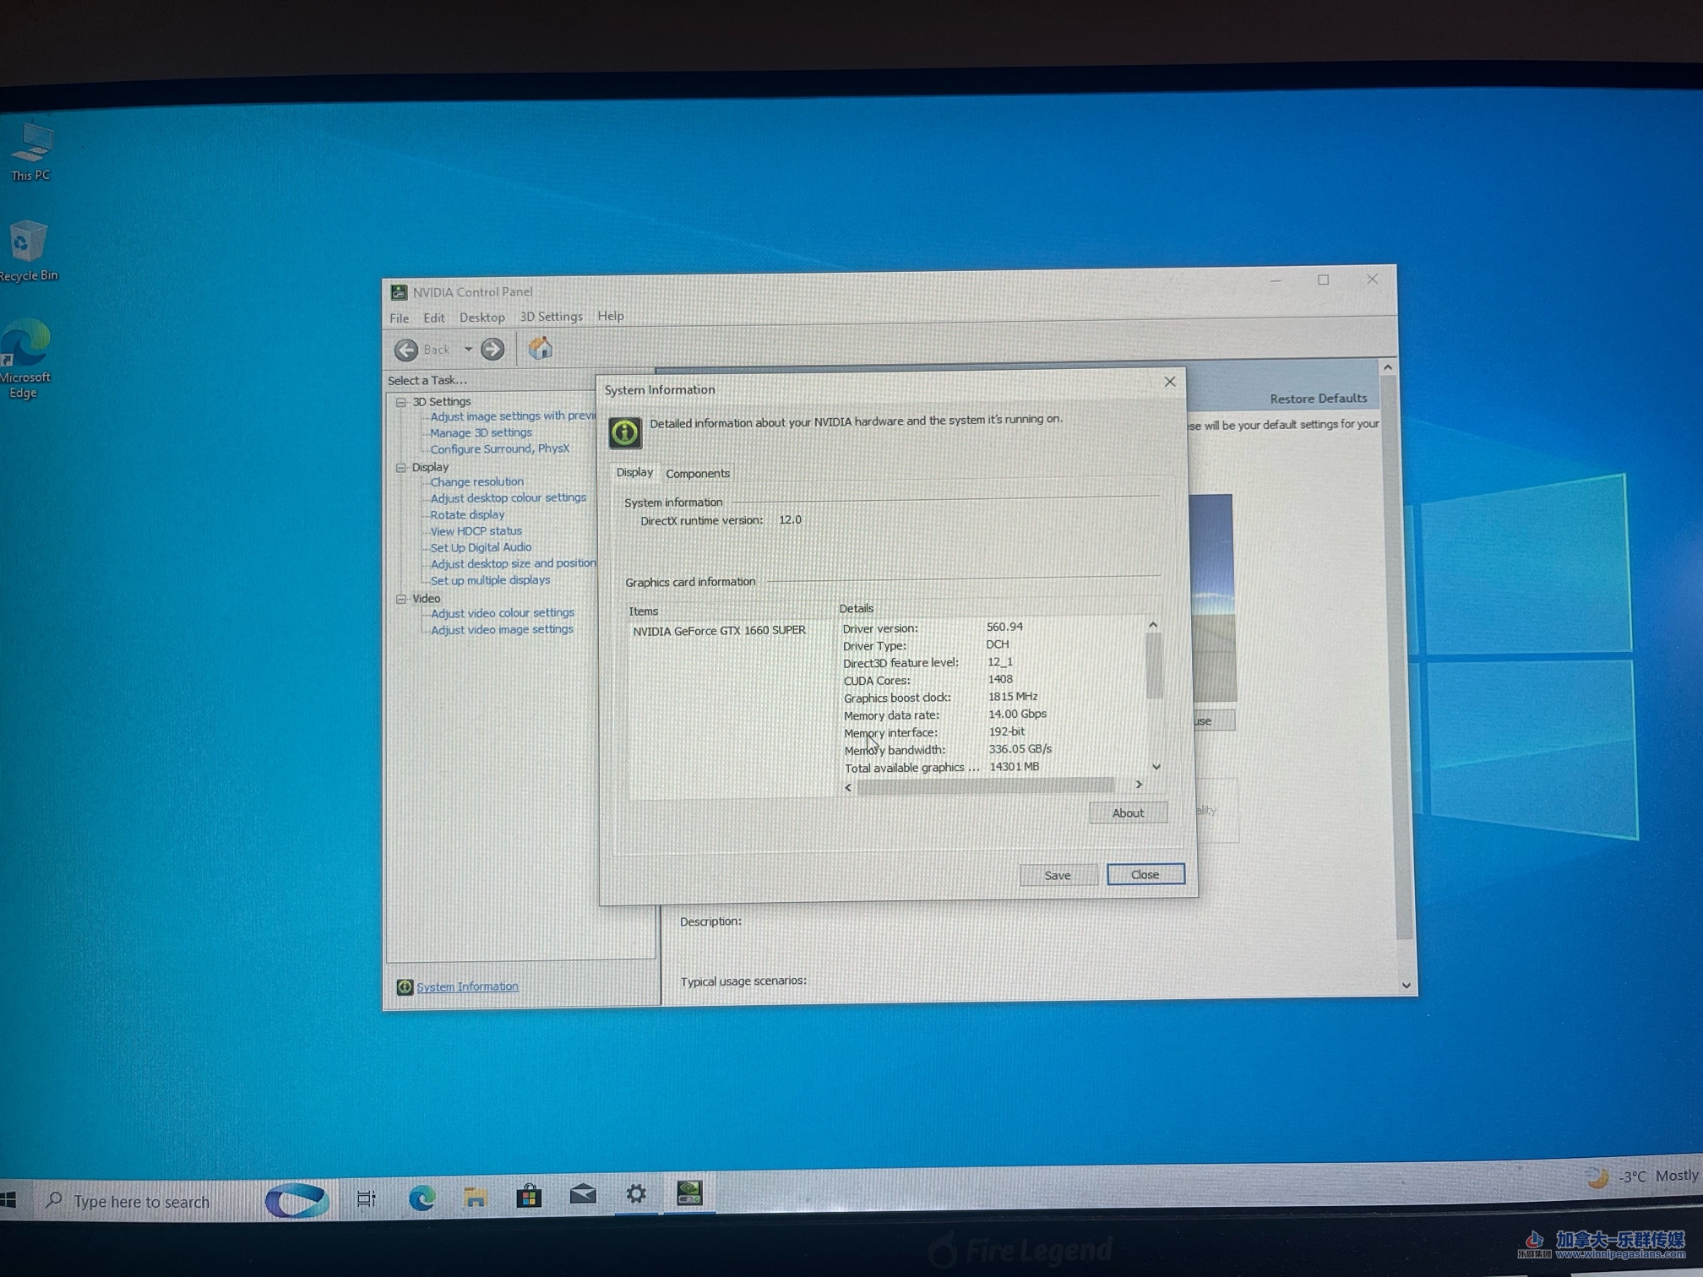Open the 3D Settings menu
The width and height of the screenshot is (1703, 1277).
click(551, 317)
